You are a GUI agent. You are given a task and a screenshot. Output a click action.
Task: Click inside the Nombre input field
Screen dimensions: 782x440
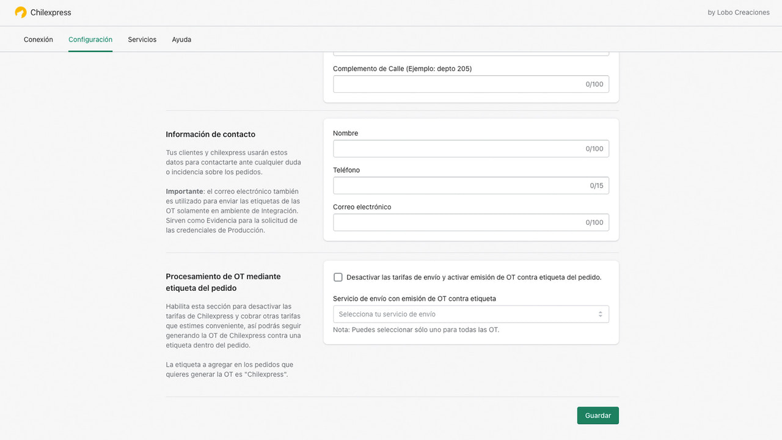(470, 148)
